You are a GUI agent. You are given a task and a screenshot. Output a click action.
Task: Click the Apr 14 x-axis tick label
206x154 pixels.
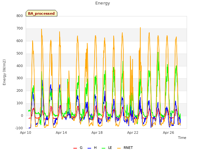pyautogui.click(x=61, y=133)
